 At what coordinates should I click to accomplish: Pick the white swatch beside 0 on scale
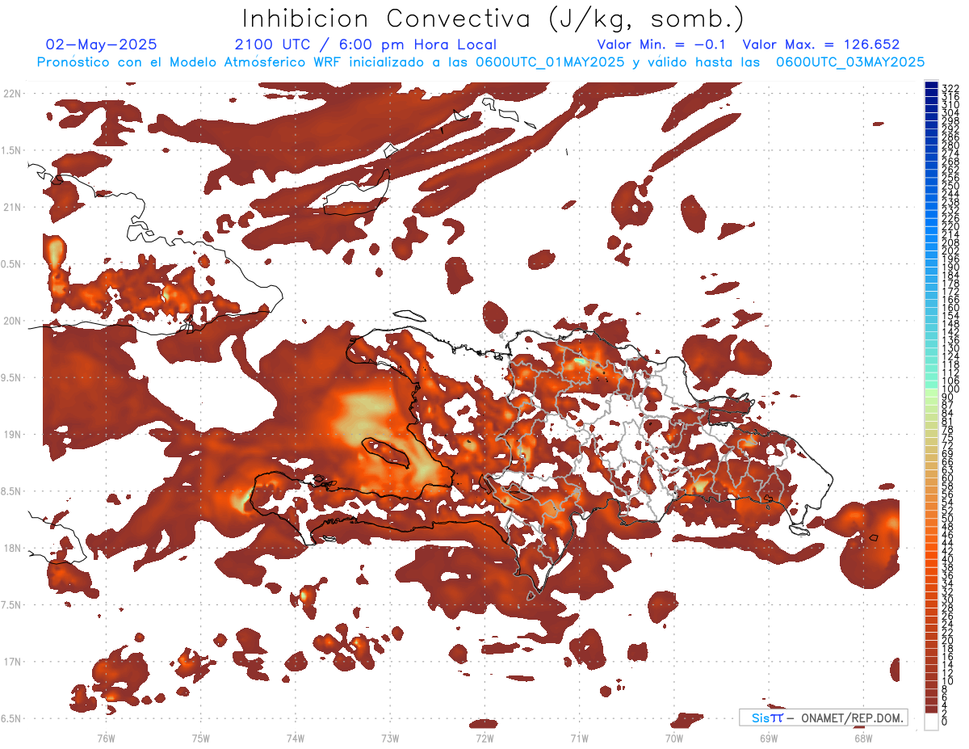coord(931,722)
